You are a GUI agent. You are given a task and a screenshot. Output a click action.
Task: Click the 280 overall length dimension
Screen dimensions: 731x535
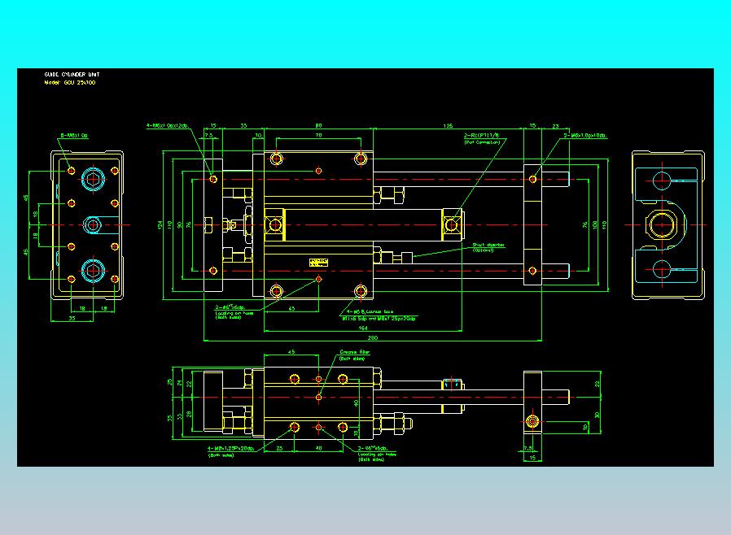pyautogui.click(x=373, y=337)
